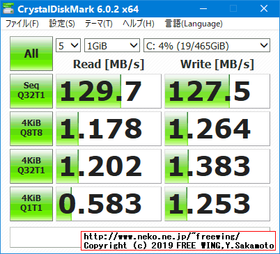Open the test count dropdown showing 5
280x254 pixels.
(68, 45)
